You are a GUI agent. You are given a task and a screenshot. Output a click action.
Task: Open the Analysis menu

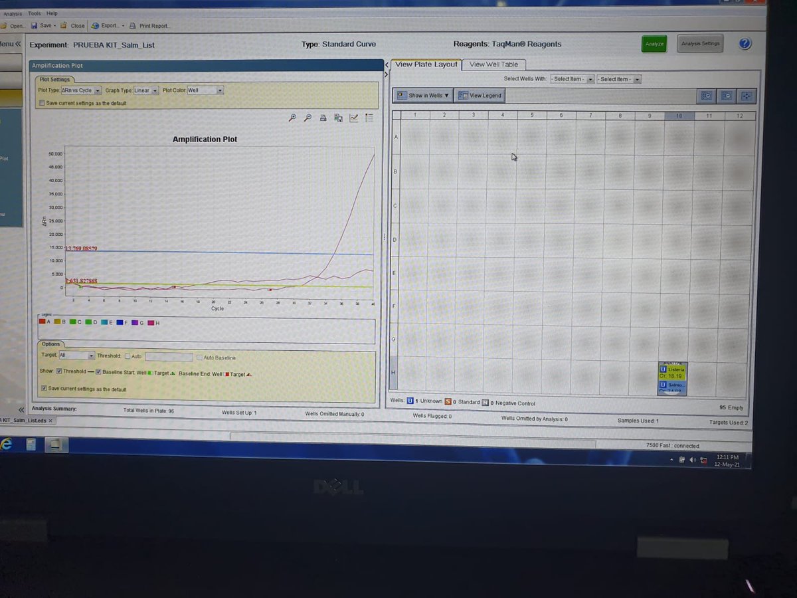[x=13, y=13]
